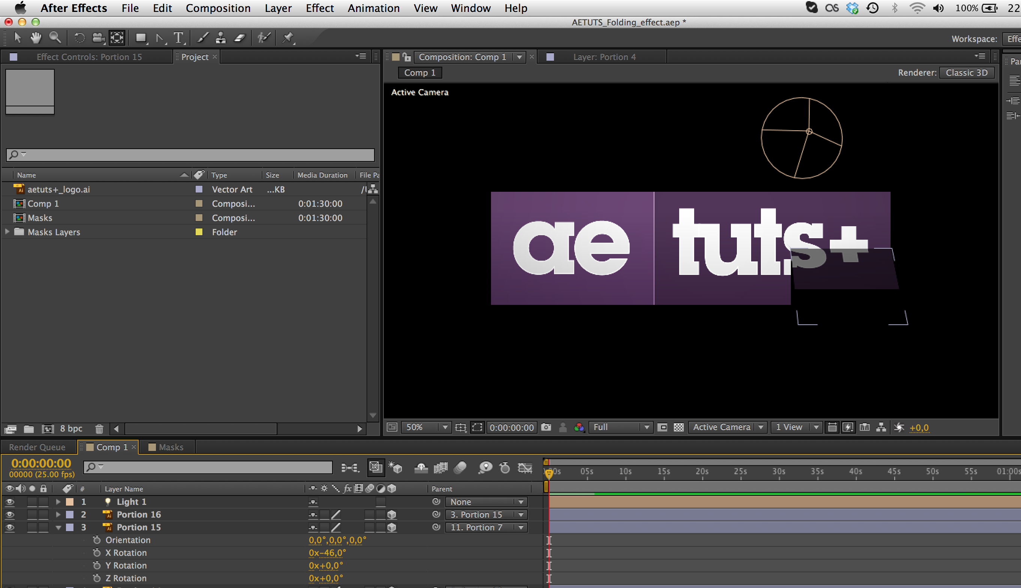Screen dimensions: 1021x588
Task: Click the Brainstorm lightbulb icon in timeline
Action: coord(485,468)
